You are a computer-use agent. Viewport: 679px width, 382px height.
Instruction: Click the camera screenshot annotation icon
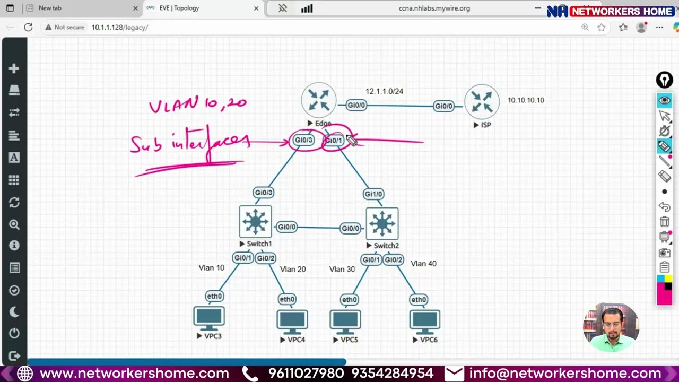(x=665, y=253)
